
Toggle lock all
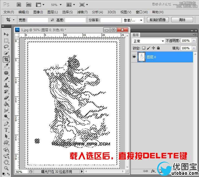click(x=158, y=48)
